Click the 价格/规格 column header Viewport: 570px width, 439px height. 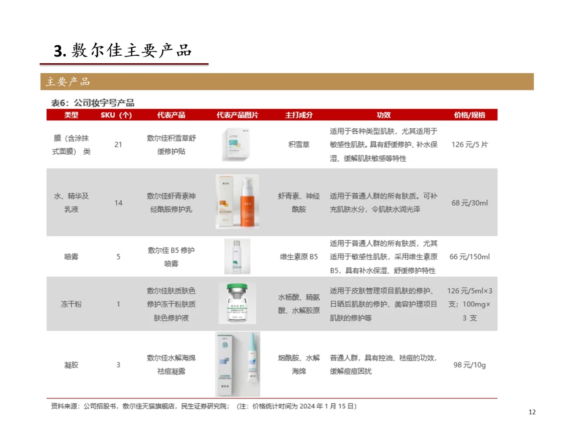click(470, 115)
